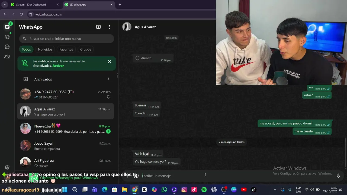This screenshot has height=195, width=347.
Task: Open YouTube from taskbar
Action: tap(244, 190)
